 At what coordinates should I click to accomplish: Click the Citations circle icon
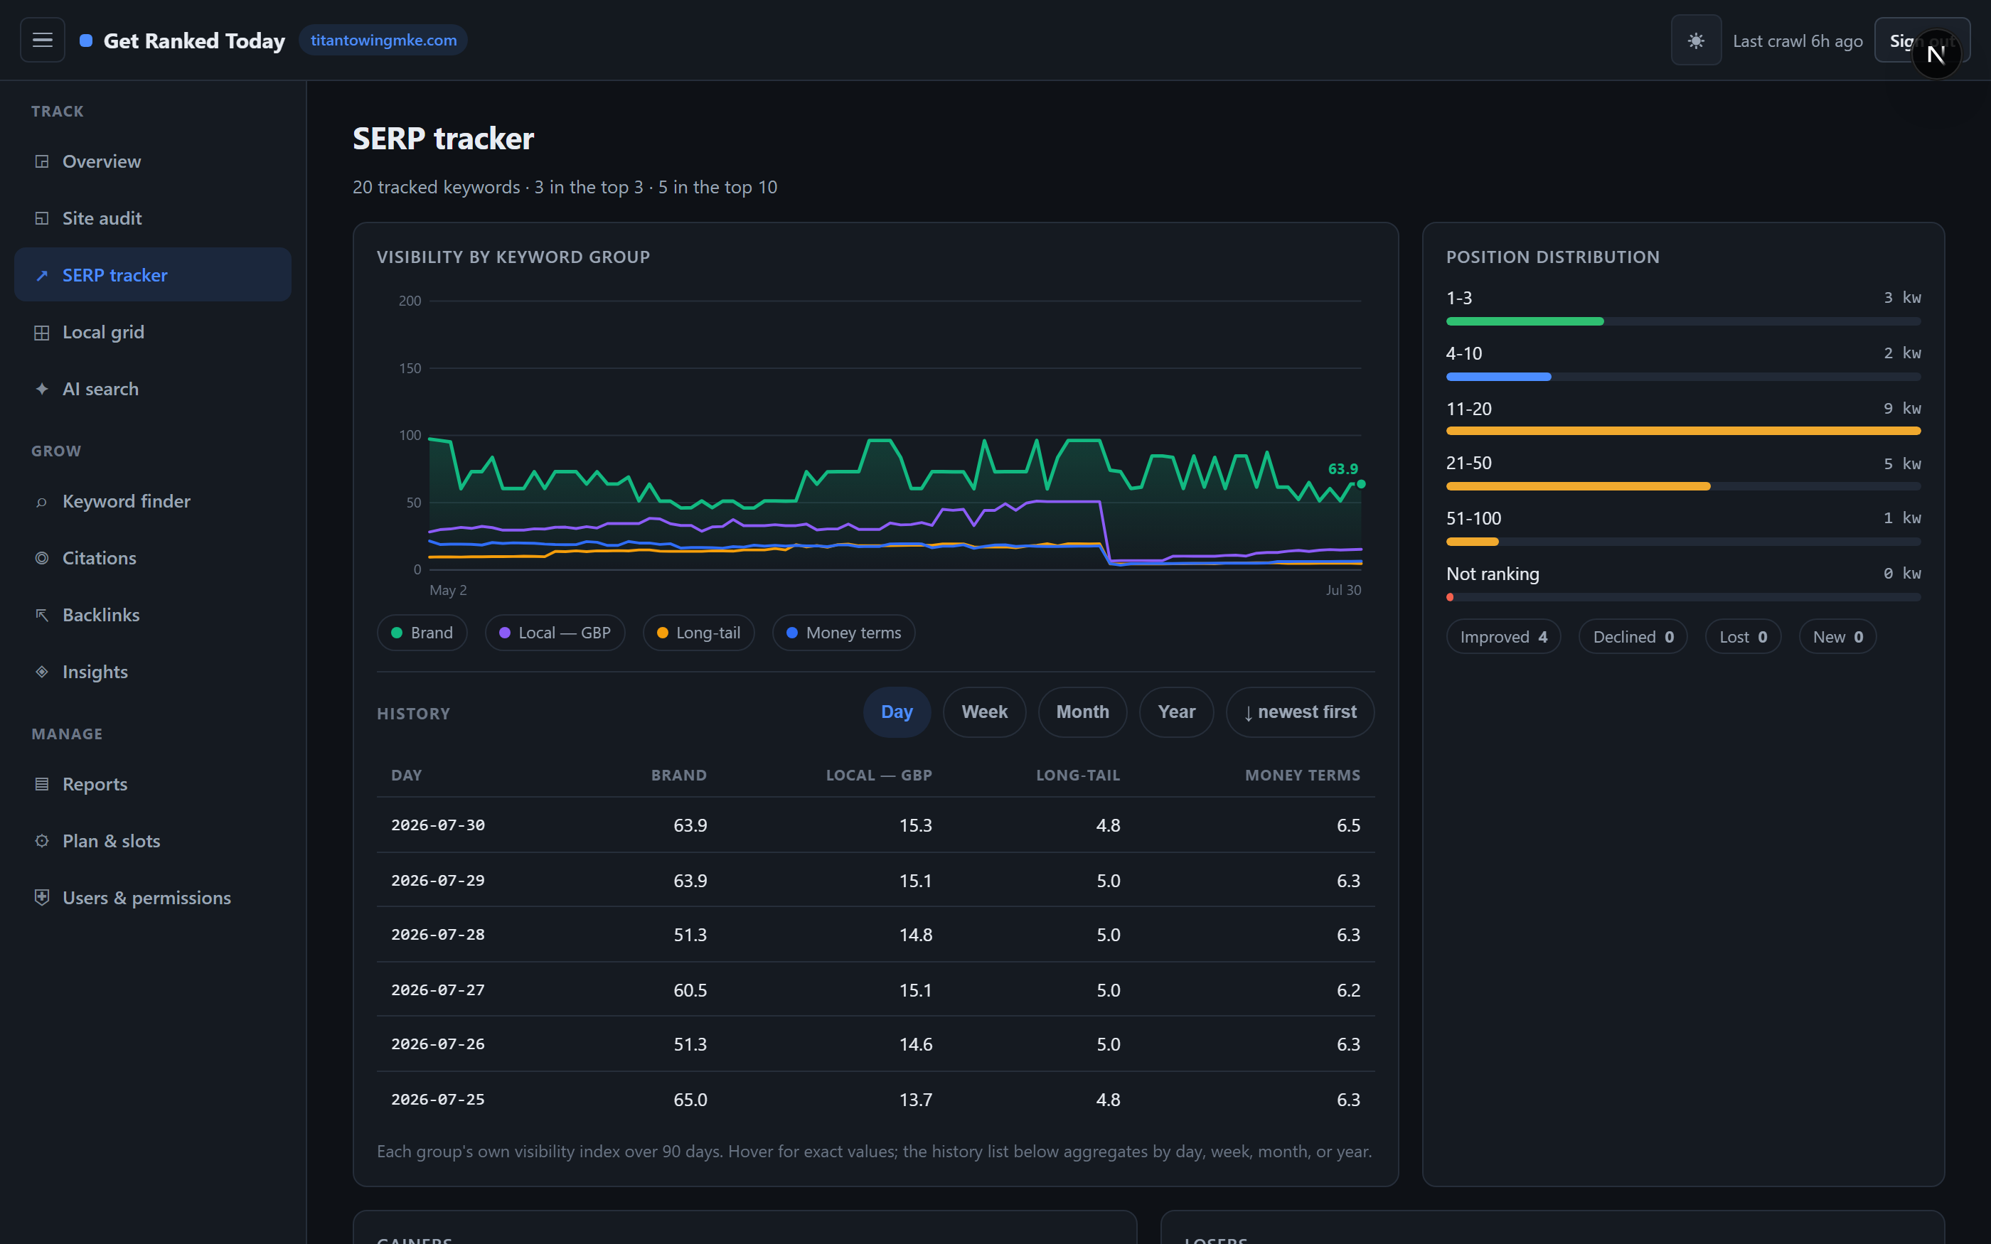click(42, 559)
